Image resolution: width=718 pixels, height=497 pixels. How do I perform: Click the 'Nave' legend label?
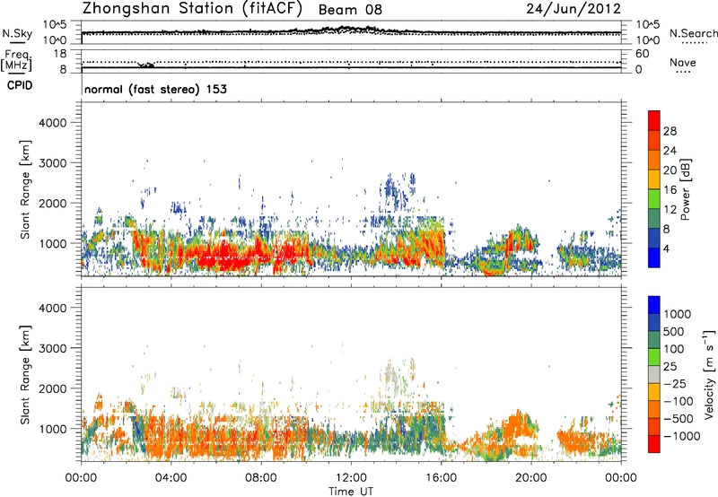pyautogui.click(x=682, y=62)
